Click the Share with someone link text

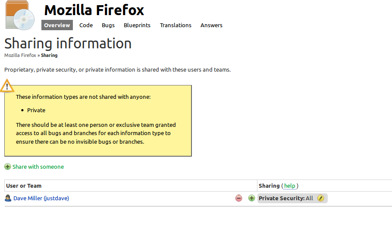point(38,167)
